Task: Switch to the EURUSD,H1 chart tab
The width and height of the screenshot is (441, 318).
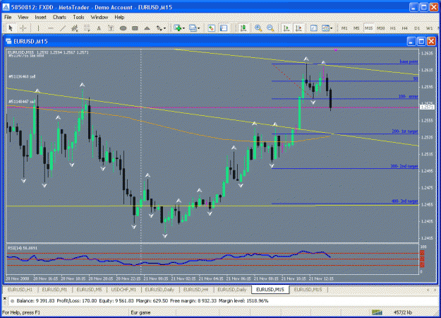Action: coord(20,290)
